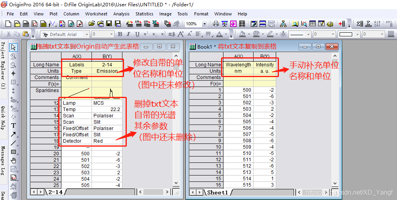Expand the font color dropdown arrow
Image resolution: width=397 pixels, height=200 pixels.
[x=226, y=34]
